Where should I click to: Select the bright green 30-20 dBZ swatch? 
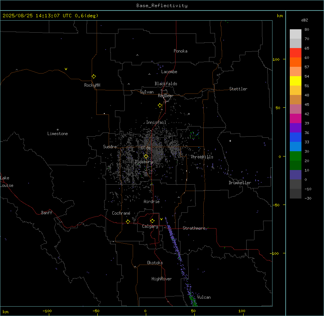(295, 156)
